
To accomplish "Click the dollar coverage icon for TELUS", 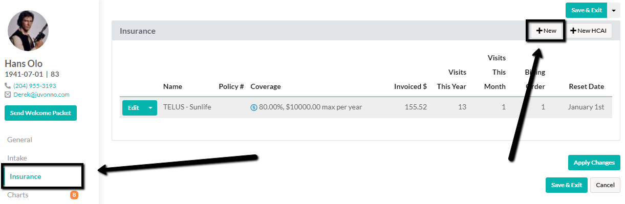I will 254,108.
